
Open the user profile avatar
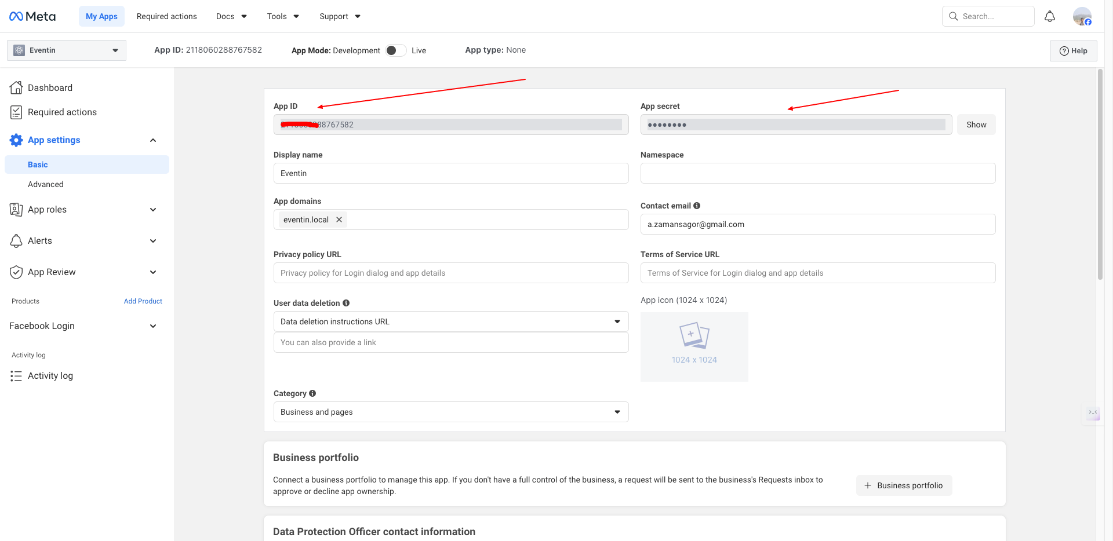click(1082, 16)
